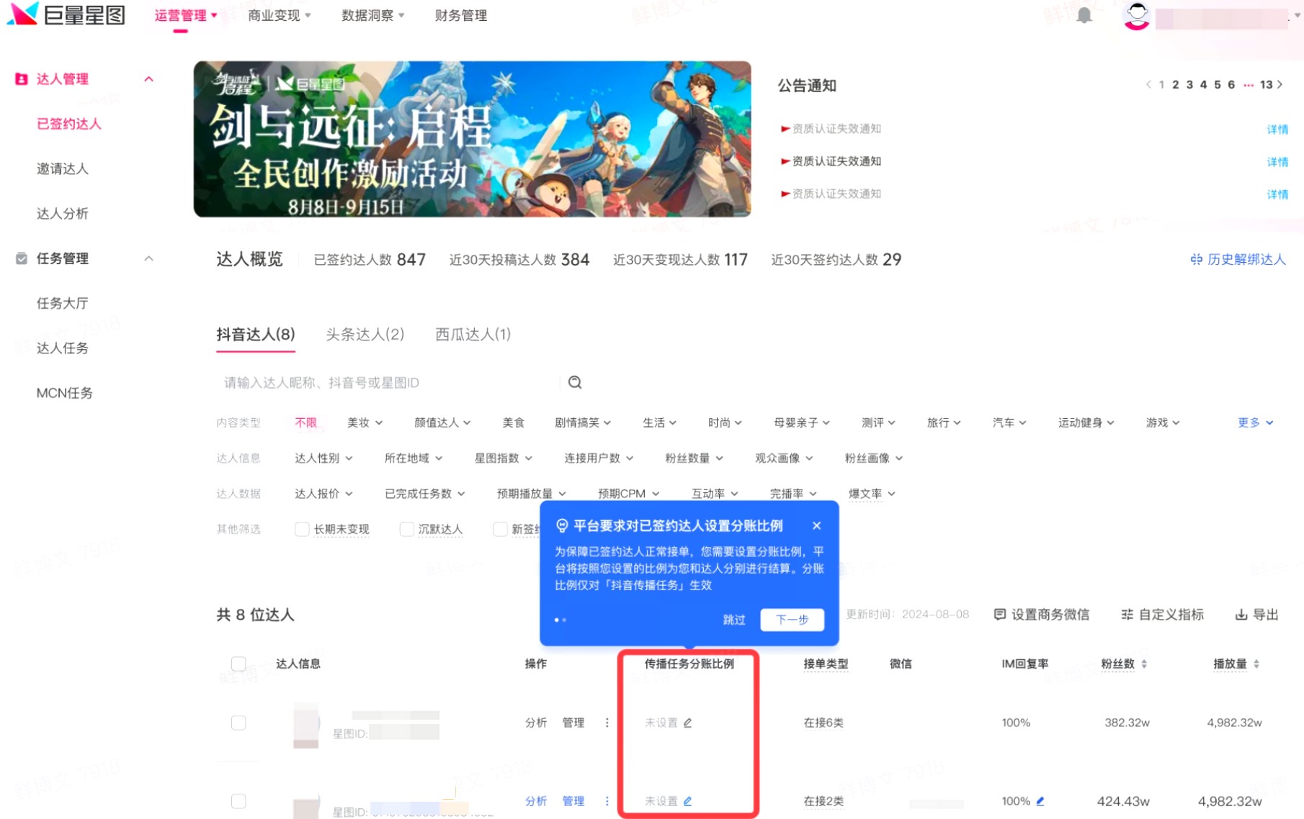Click the search magnifier icon
Viewport: 1304px width, 819px height.
coord(574,382)
